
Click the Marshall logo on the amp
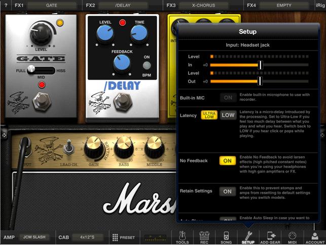click(140, 199)
